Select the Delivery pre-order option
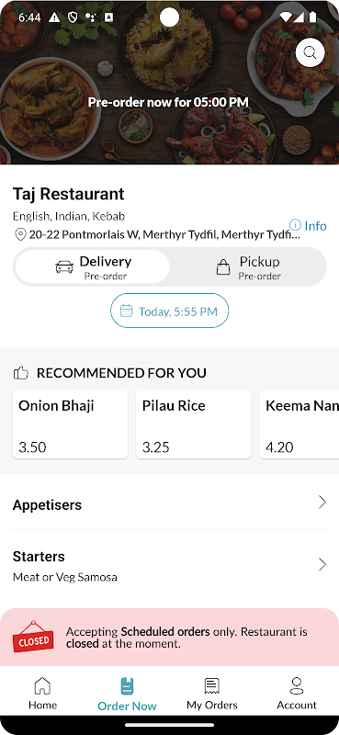Screen dimensions: 339x735 [93, 266]
